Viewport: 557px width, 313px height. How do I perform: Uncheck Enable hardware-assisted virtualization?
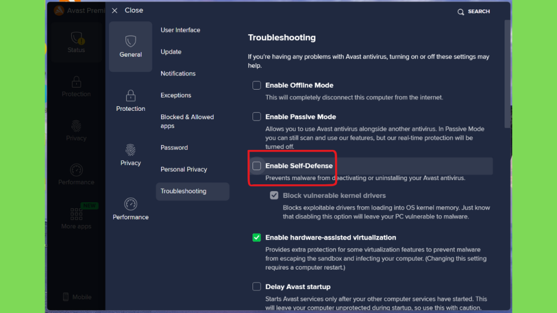[x=257, y=237]
